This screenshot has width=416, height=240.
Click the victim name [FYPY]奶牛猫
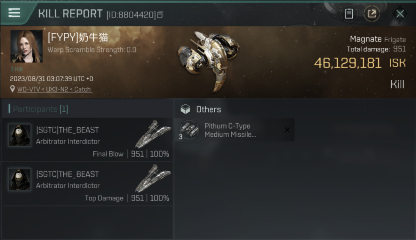click(78, 38)
